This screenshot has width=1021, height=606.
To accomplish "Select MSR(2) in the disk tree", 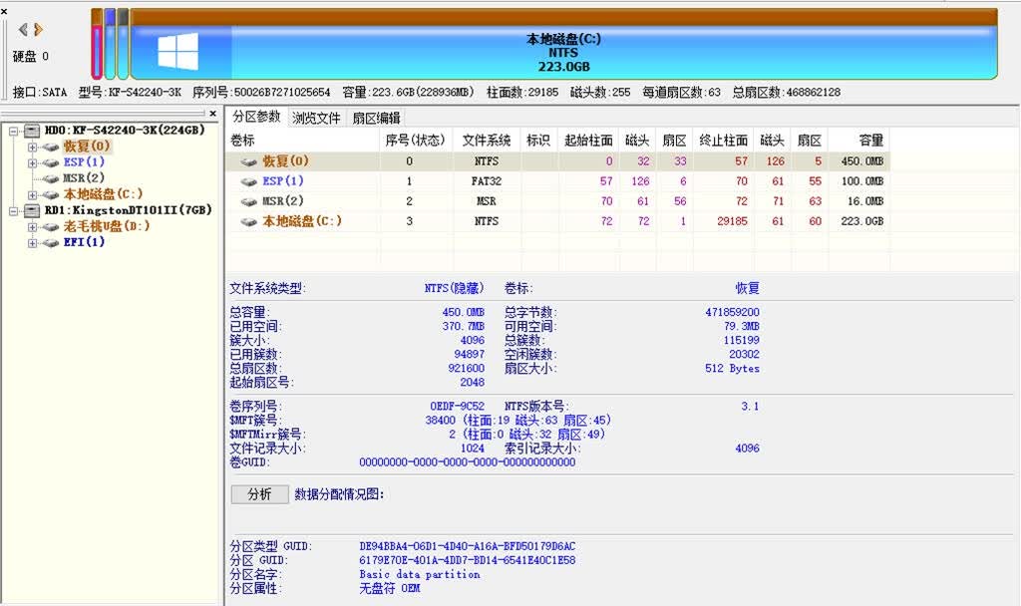I will click(84, 177).
